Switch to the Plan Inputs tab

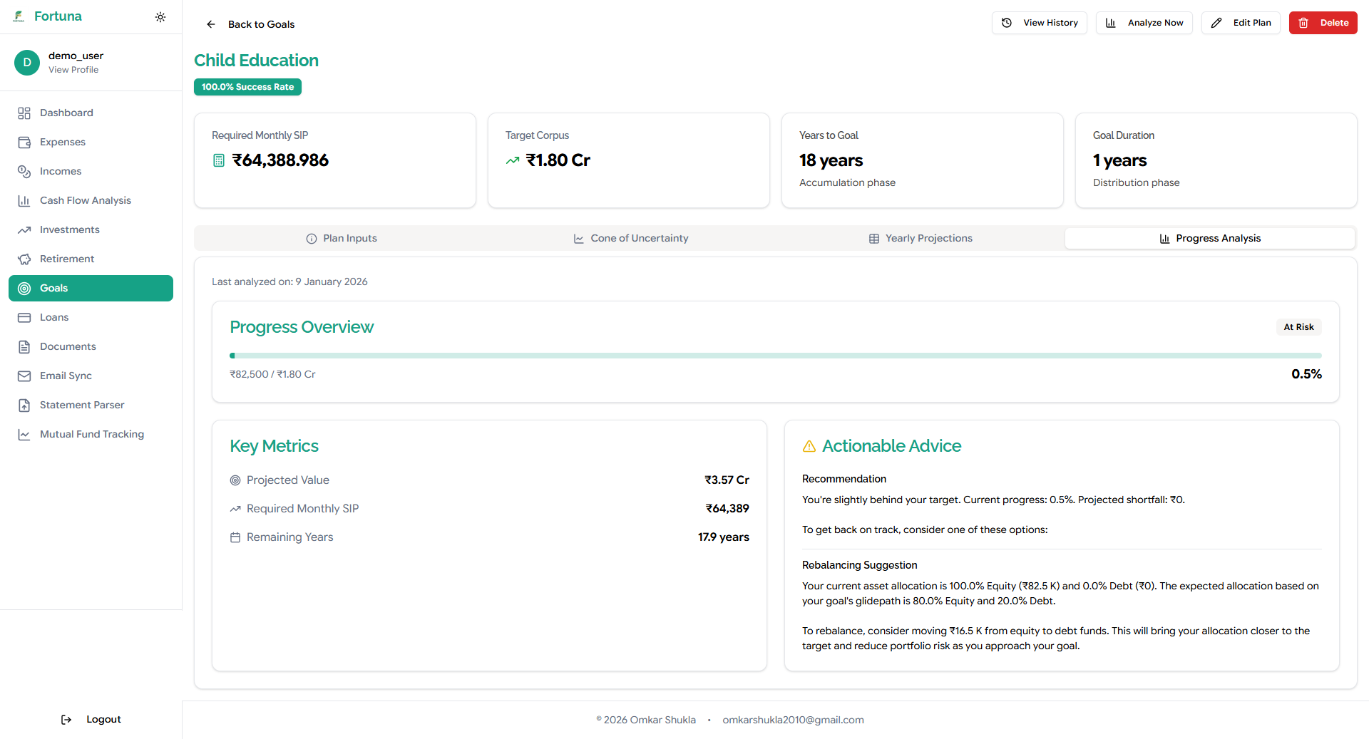(x=342, y=239)
